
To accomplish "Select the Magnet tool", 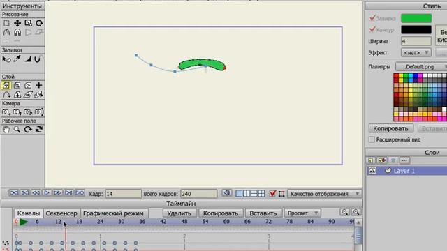I will pyautogui.click(x=17, y=32).
